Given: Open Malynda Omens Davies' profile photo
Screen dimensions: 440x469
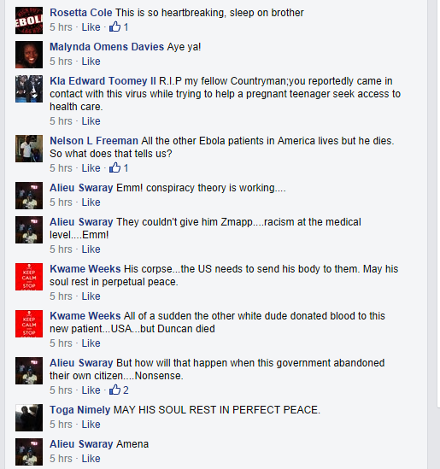Looking at the screenshot, I should (29, 55).
